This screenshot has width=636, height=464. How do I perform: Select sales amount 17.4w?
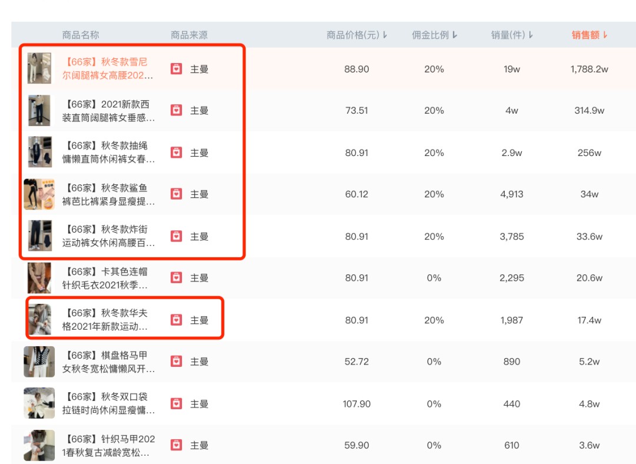click(x=589, y=320)
